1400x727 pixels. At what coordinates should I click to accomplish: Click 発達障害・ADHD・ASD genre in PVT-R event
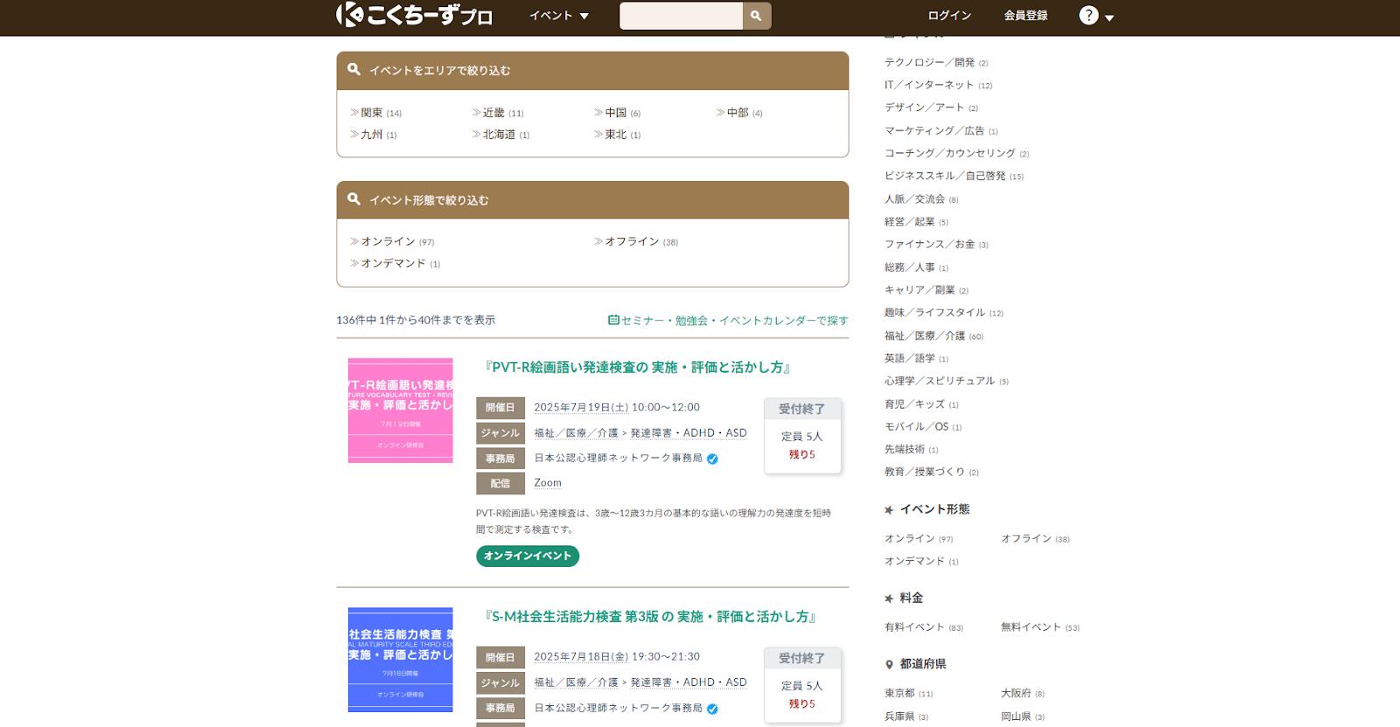pyautogui.click(x=689, y=433)
